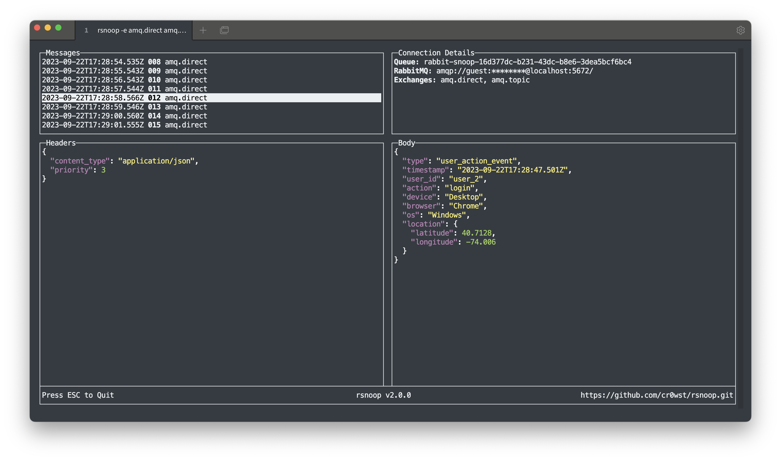781x461 pixels.
Task: Click the "location" key in Body
Action: (424, 224)
